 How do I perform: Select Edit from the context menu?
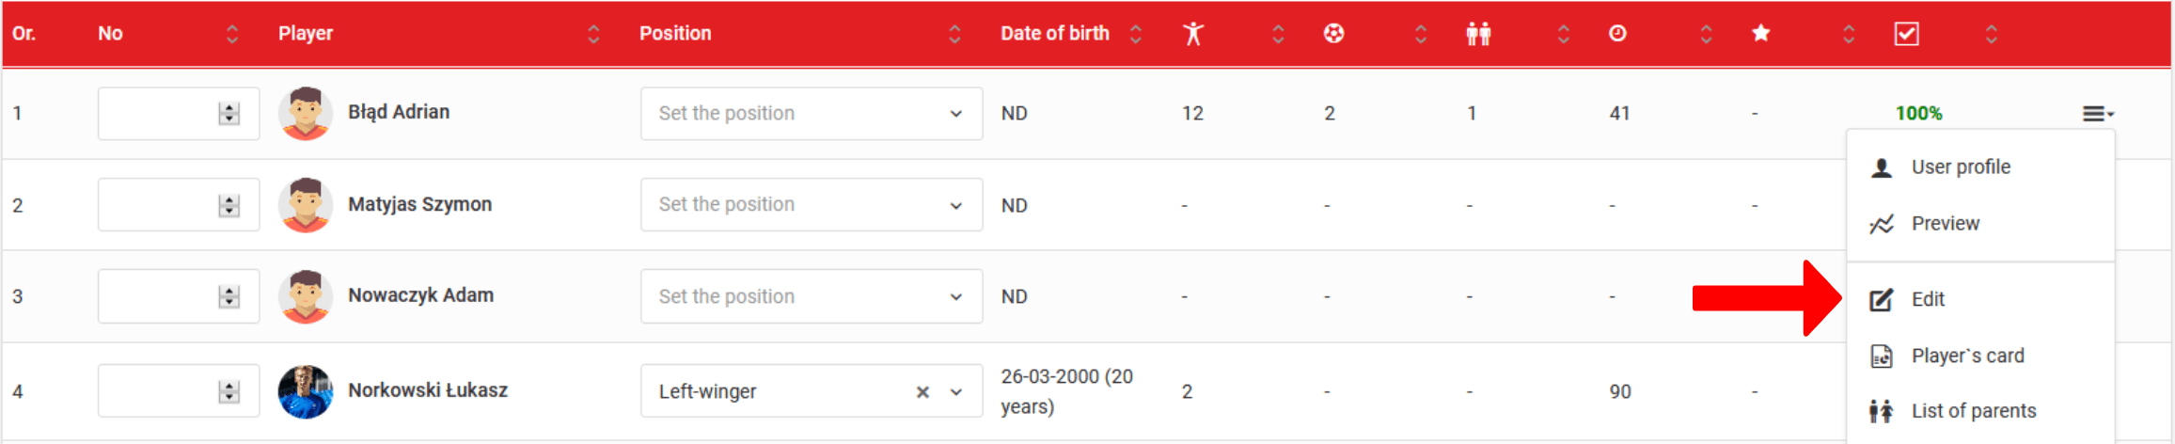[x=1928, y=299]
